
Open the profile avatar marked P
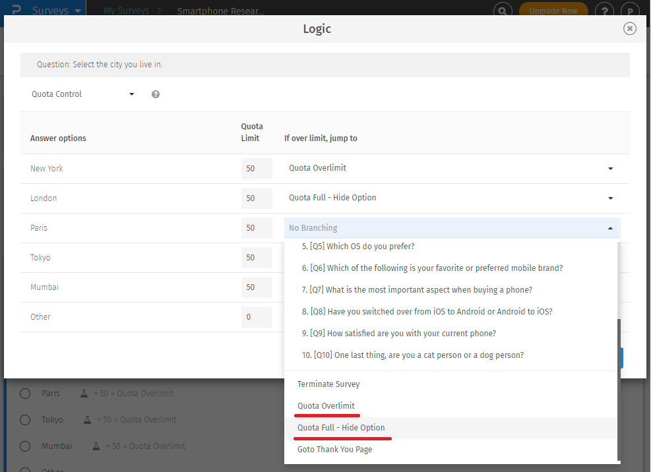pyautogui.click(x=630, y=11)
